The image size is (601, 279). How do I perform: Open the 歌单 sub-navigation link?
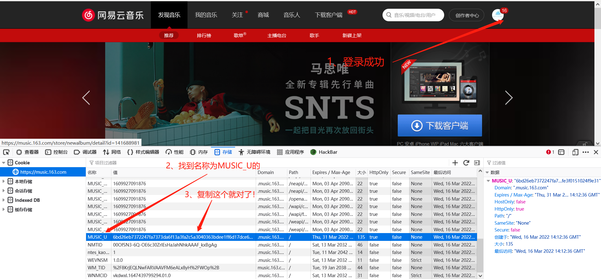(x=240, y=35)
